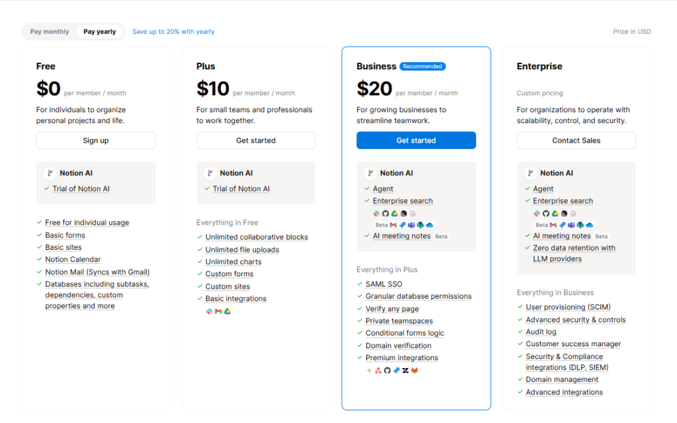Click the Asana icon under Premium integrations

(378, 370)
